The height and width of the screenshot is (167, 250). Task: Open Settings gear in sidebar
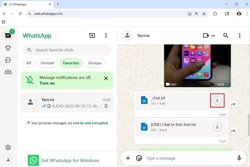[8, 147]
